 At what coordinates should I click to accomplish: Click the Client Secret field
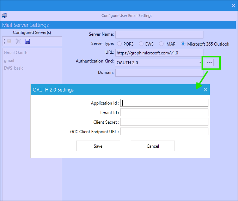click(x=164, y=122)
